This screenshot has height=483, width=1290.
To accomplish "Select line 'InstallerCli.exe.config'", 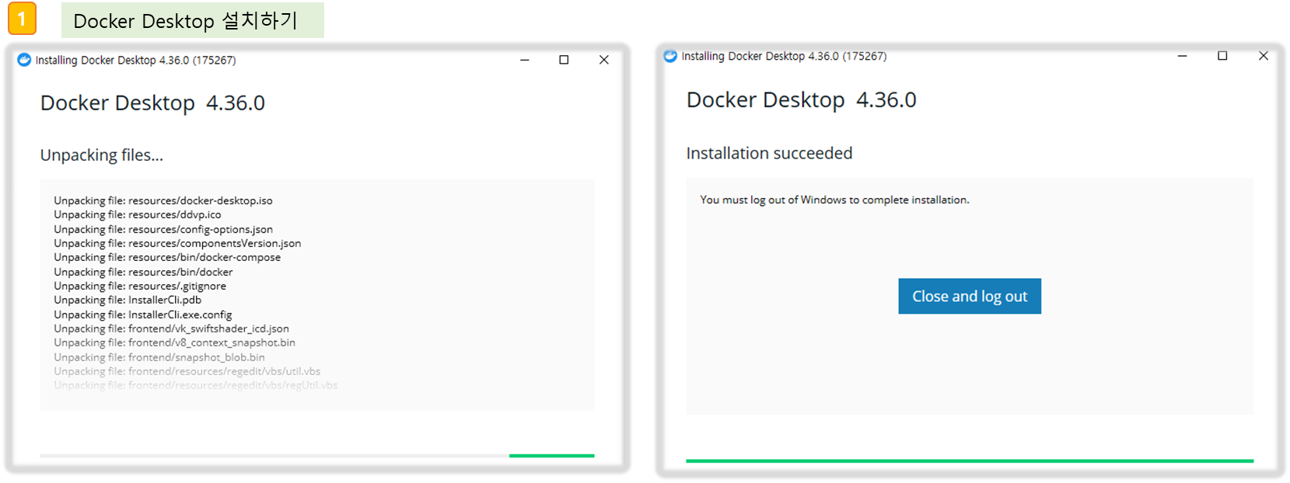I will point(180,314).
